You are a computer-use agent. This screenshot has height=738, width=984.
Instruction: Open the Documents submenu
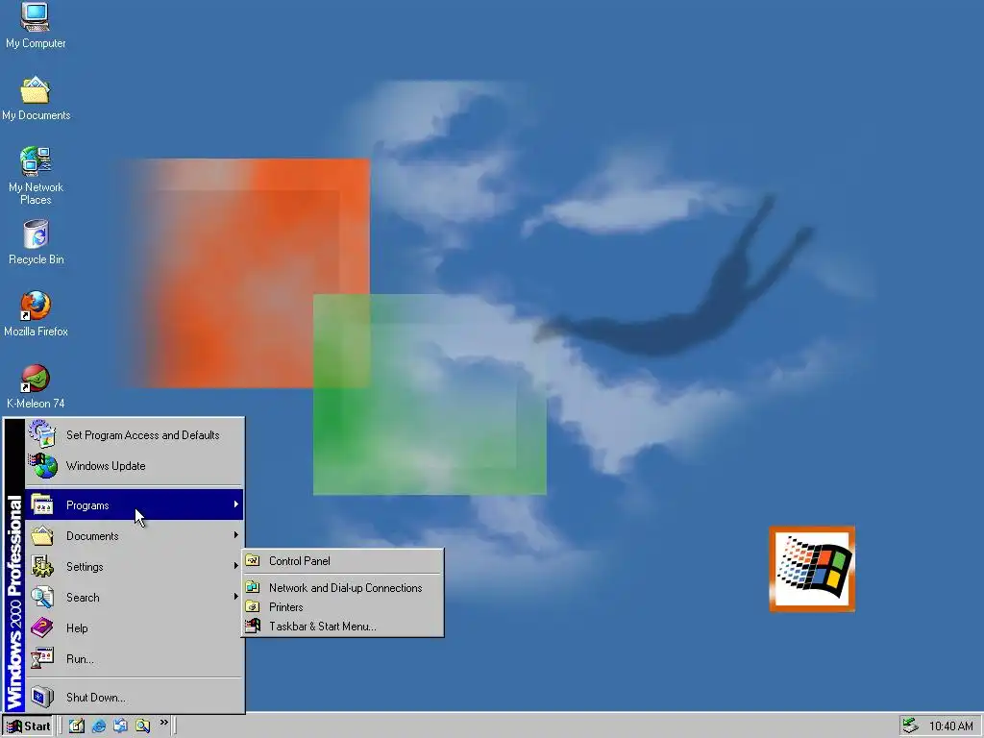135,536
